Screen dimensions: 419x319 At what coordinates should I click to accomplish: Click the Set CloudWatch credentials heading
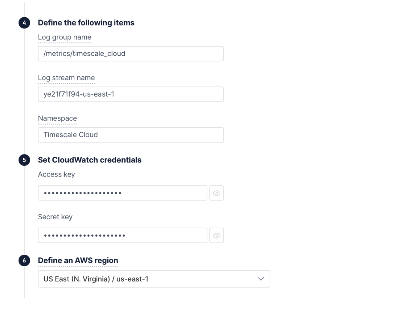(90, 160)
